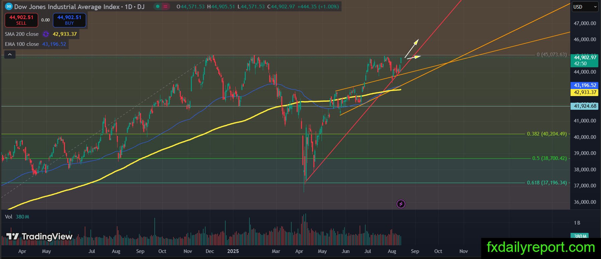Click 46,000.00 on the price axis
Image resolution: width=601 pixels, height=259 pixels.
click(585, 39)
